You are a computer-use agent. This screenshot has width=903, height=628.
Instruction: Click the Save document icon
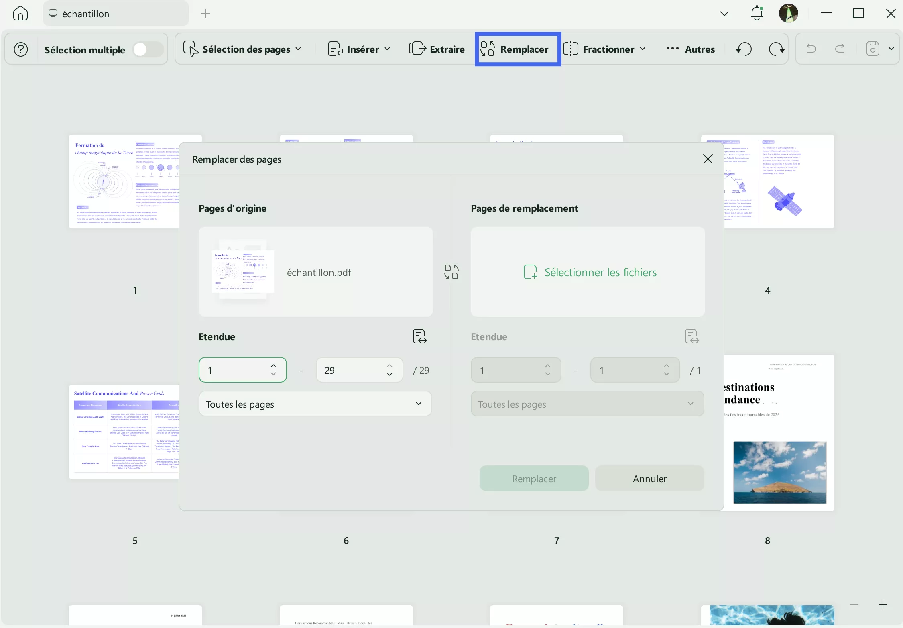pyautogui.click(x=872, y=49)
